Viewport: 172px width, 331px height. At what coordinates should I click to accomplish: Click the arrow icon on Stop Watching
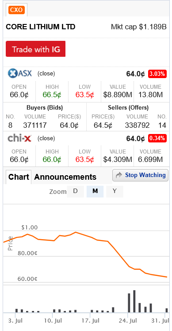tap(119, 175)
